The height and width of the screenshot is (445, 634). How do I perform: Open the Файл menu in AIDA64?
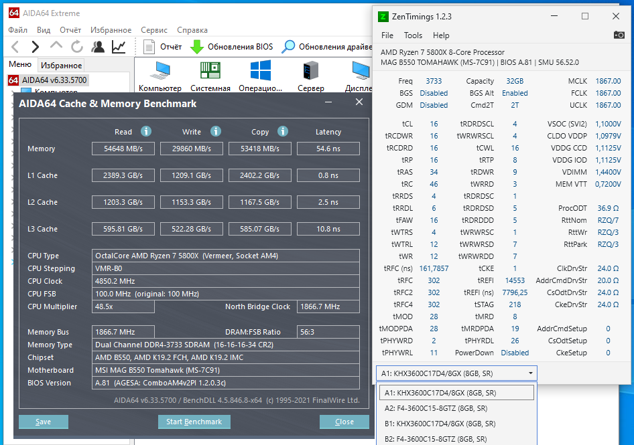click(x=18, y=30)
